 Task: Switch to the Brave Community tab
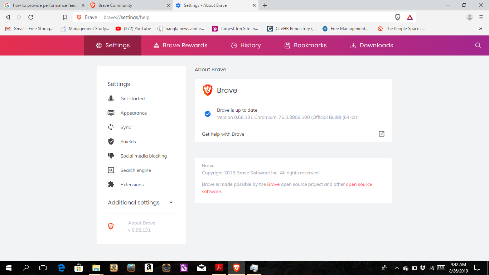(x=130, y=5)
